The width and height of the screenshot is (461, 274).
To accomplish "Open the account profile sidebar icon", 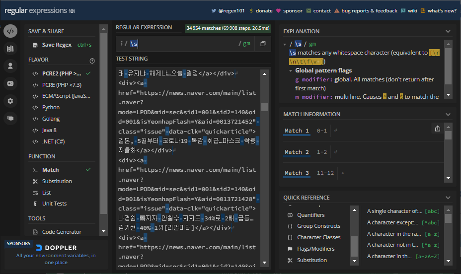I will (10, 66).
